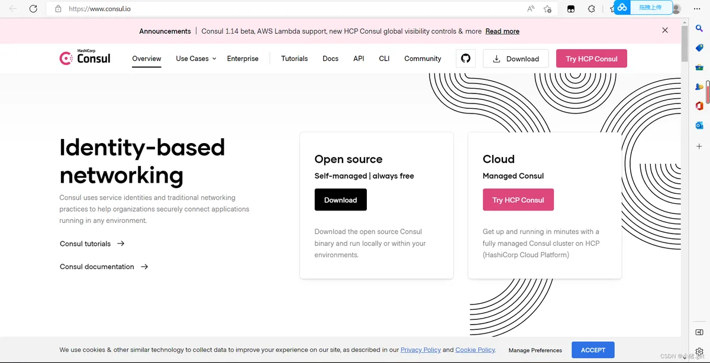Click the HashiCorp Consul logo
The height and width of the screenshot is (363, 710).
click(x=85, y=58)
